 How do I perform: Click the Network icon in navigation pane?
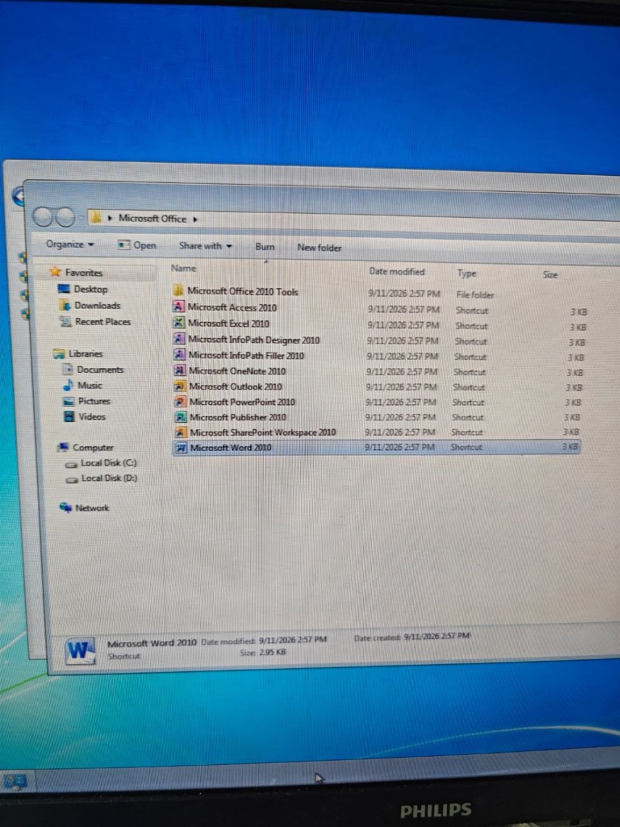(x=66, y=508)
